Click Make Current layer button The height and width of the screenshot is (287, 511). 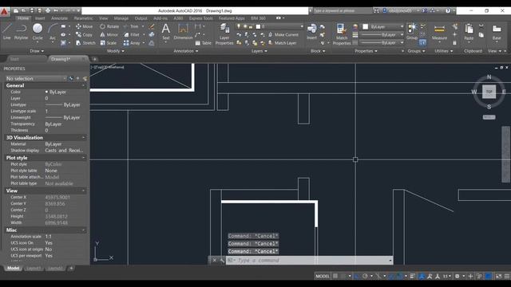pyautogui.click(x=283, y=34)
